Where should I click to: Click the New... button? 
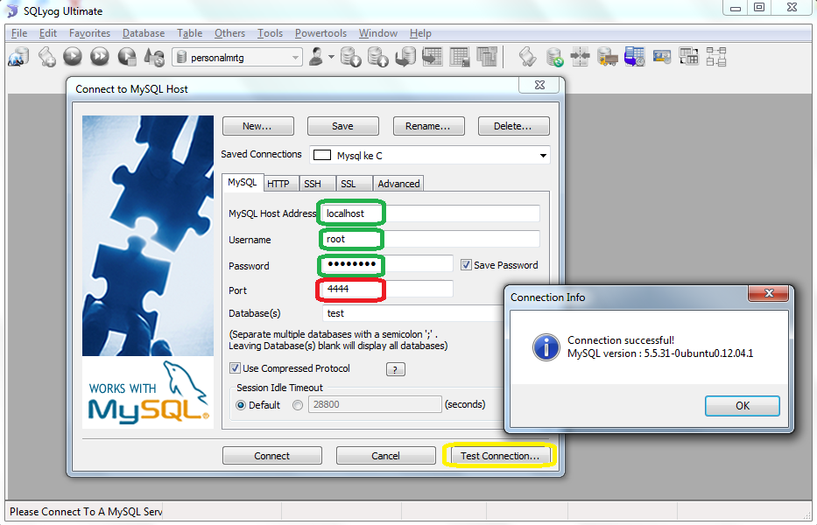(258, 126)
